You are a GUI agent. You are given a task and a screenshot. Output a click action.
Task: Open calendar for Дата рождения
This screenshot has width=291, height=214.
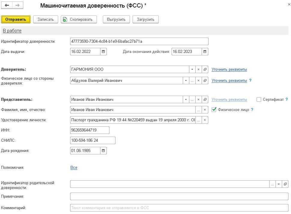point(103,150)
